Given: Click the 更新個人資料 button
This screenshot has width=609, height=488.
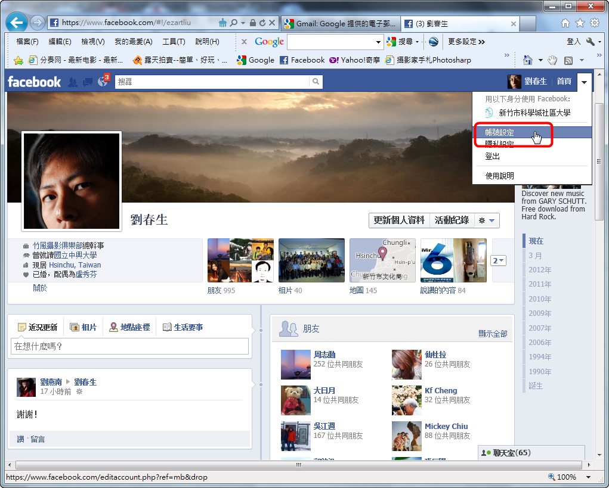Looking at the screenshot, I should click(399, 220).
